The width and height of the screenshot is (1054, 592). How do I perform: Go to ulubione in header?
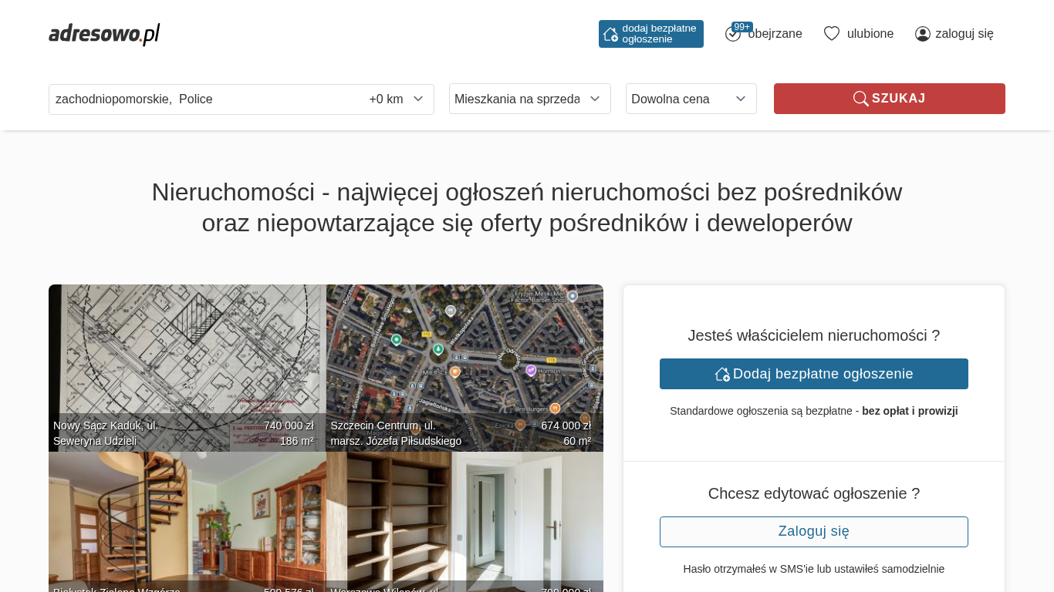click(x=870, y=34)
